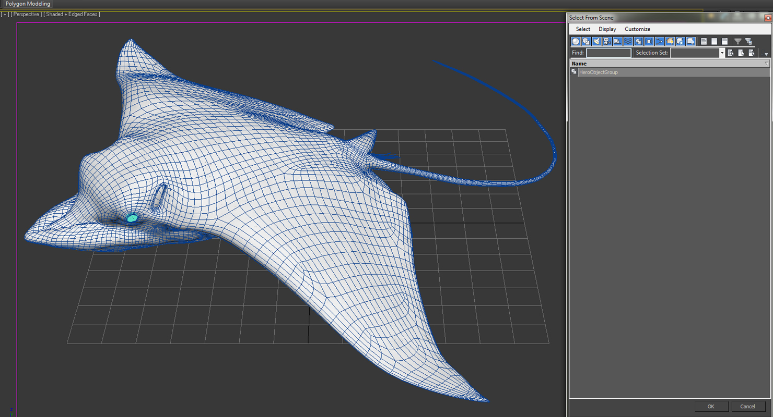Screen dimensions: 773x417
Task: Click the OK button
Action: pyautogui.click(x=711, y=407)
